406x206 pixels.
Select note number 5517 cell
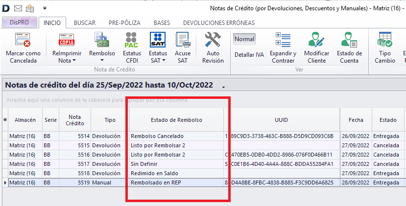pos(75,164)
